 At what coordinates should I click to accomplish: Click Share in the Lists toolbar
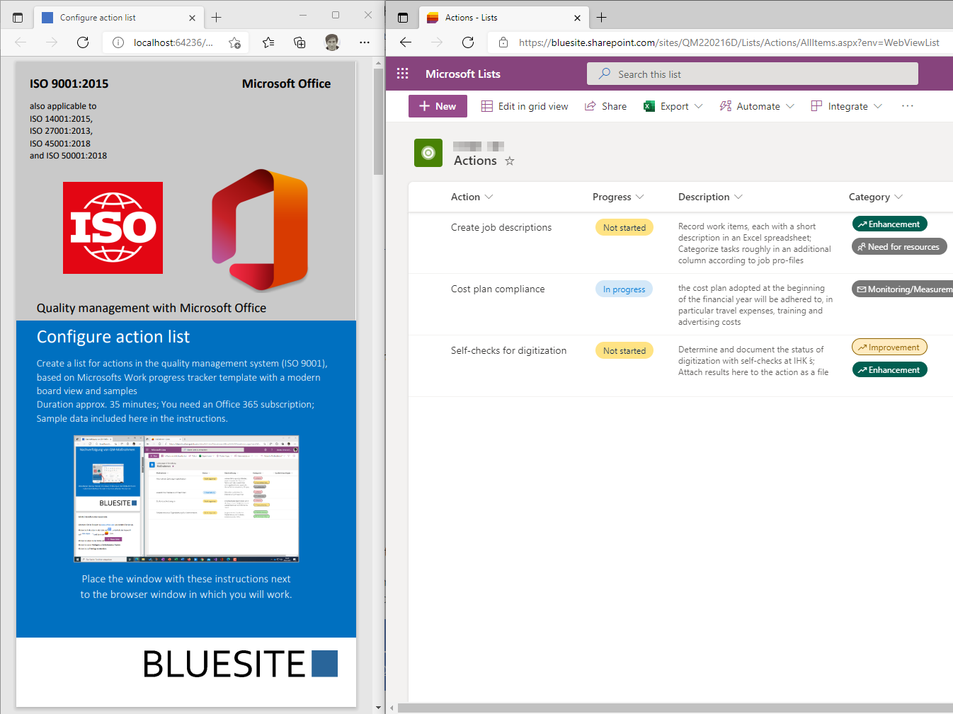point(605,106)
